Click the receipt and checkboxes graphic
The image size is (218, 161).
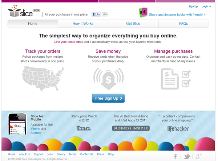coord(175,79)
